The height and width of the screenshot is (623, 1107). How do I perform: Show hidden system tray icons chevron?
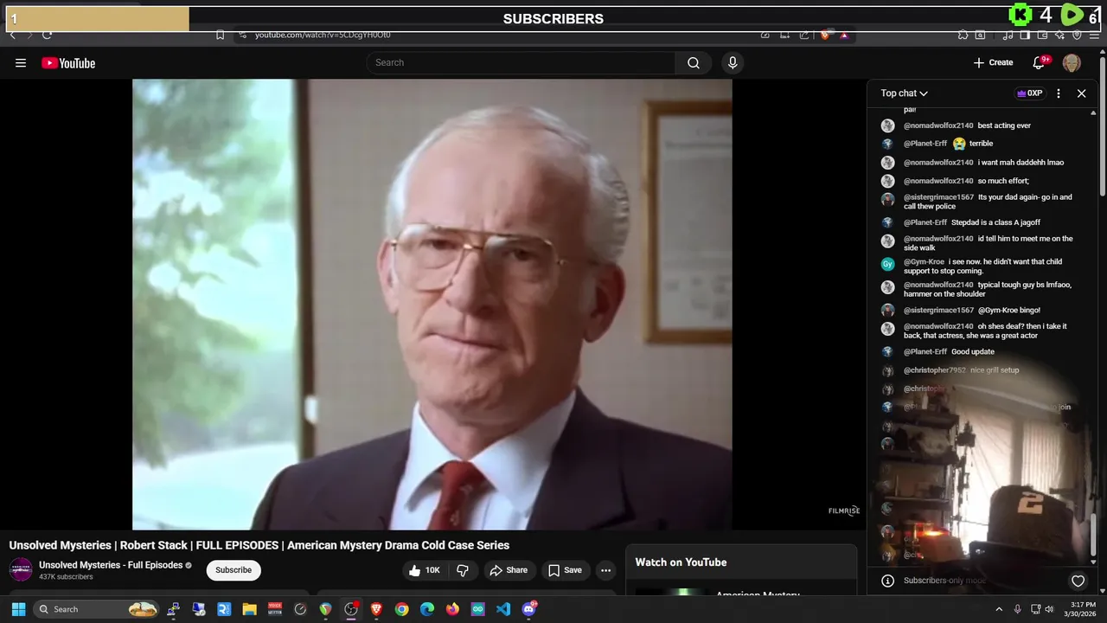pos(999,609)
